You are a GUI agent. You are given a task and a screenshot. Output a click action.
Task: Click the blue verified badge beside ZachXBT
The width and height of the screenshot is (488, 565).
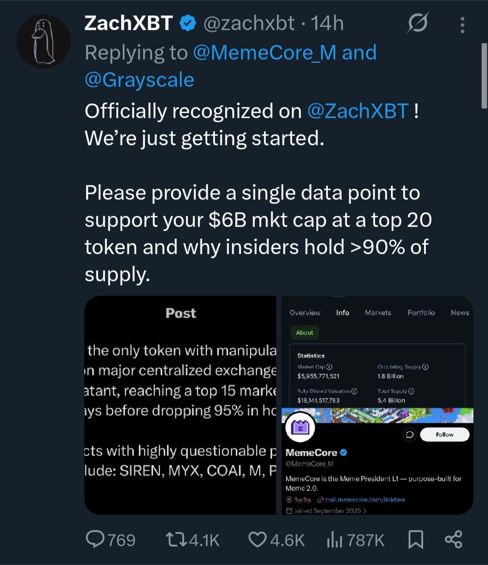[x=188, y=23]
